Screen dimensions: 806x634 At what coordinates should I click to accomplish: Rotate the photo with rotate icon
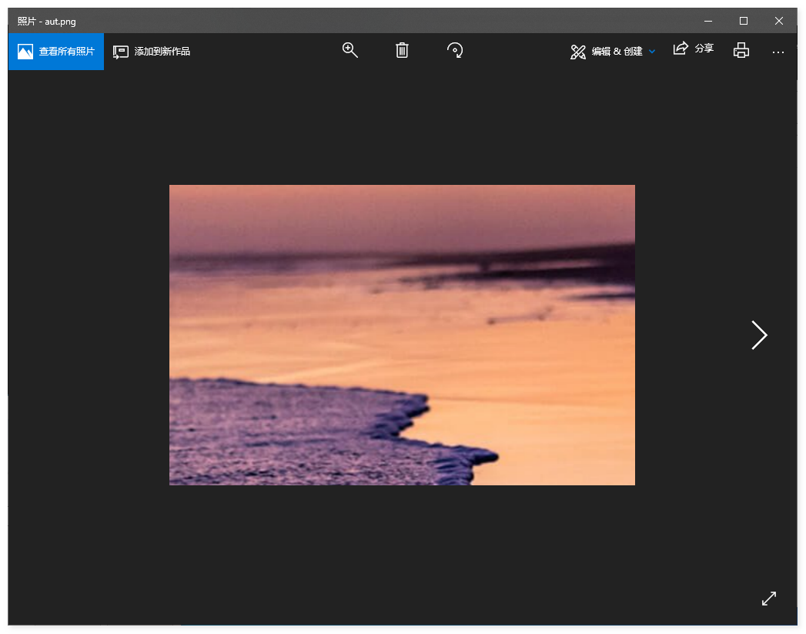pyautogui.click(x=455, y=50)
